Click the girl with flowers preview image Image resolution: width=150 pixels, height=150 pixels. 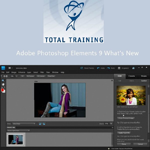click(x=131, y=95)
